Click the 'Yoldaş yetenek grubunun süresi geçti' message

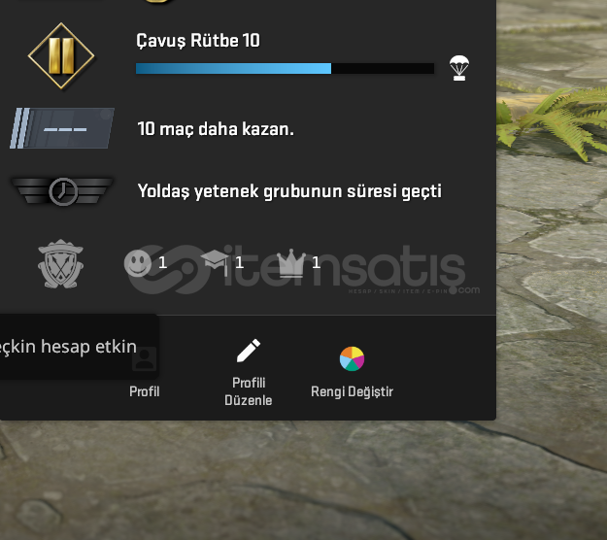(x=289, y=191)
